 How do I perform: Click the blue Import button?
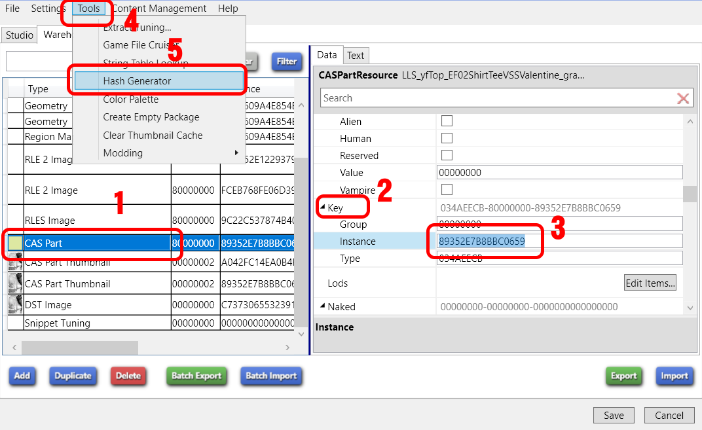[674, 376]
